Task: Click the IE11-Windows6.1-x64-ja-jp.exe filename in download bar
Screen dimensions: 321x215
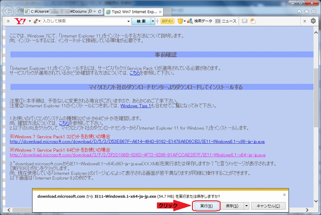Action: [125, 196]
